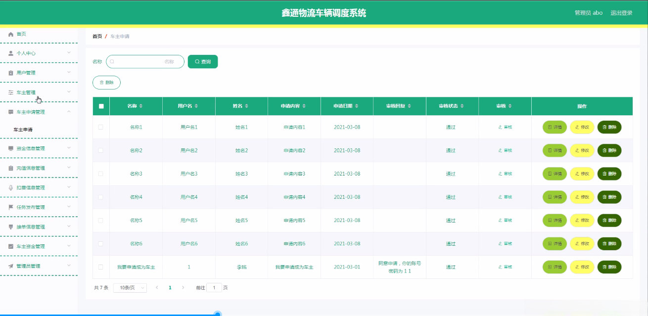Click the 用户管理 sidebar icon

[10, 72]
